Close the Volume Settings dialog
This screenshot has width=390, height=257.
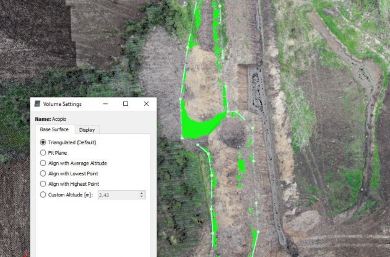[146, 104]
